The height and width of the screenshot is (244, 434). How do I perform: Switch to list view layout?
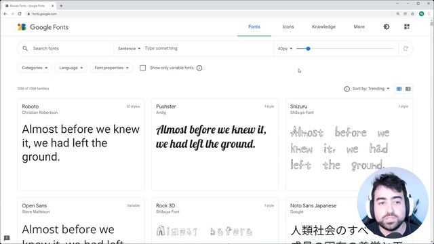point(408,89)
